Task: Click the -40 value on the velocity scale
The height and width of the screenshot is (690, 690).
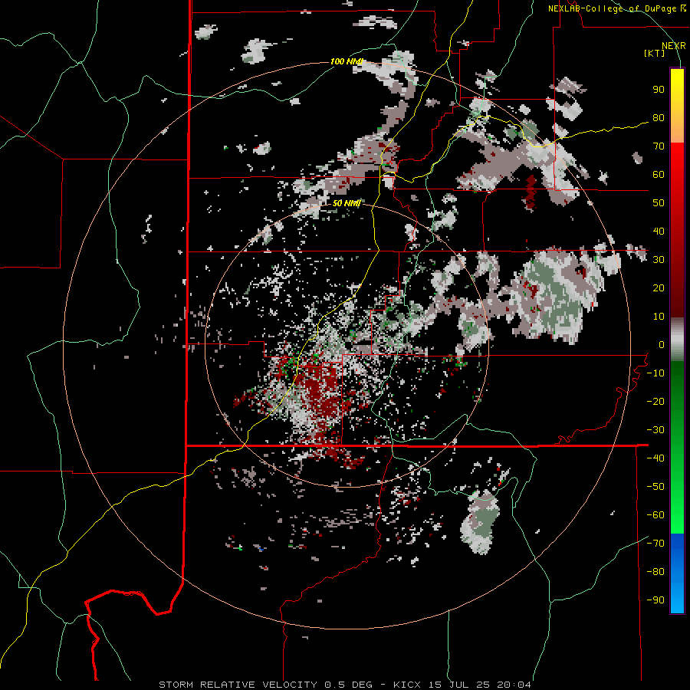Action: 655,458
